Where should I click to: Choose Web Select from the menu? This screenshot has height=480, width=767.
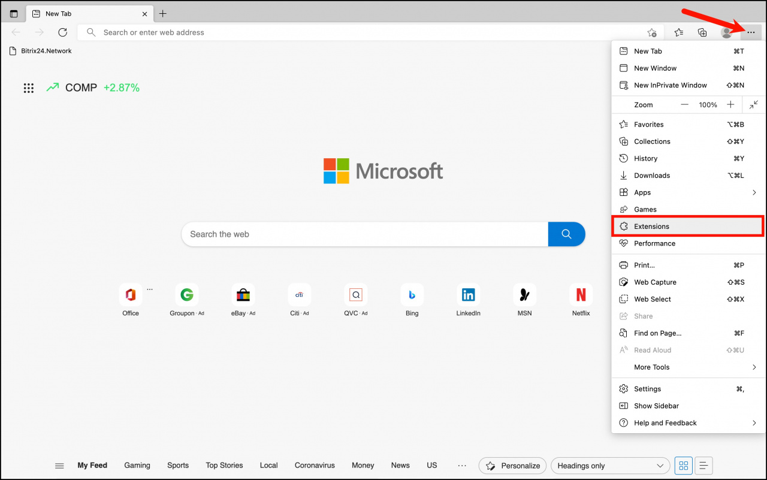pyautogui.click(x=689, y=299)
